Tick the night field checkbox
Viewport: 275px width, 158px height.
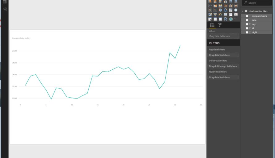pyautogui.click(x=247, y=32)
